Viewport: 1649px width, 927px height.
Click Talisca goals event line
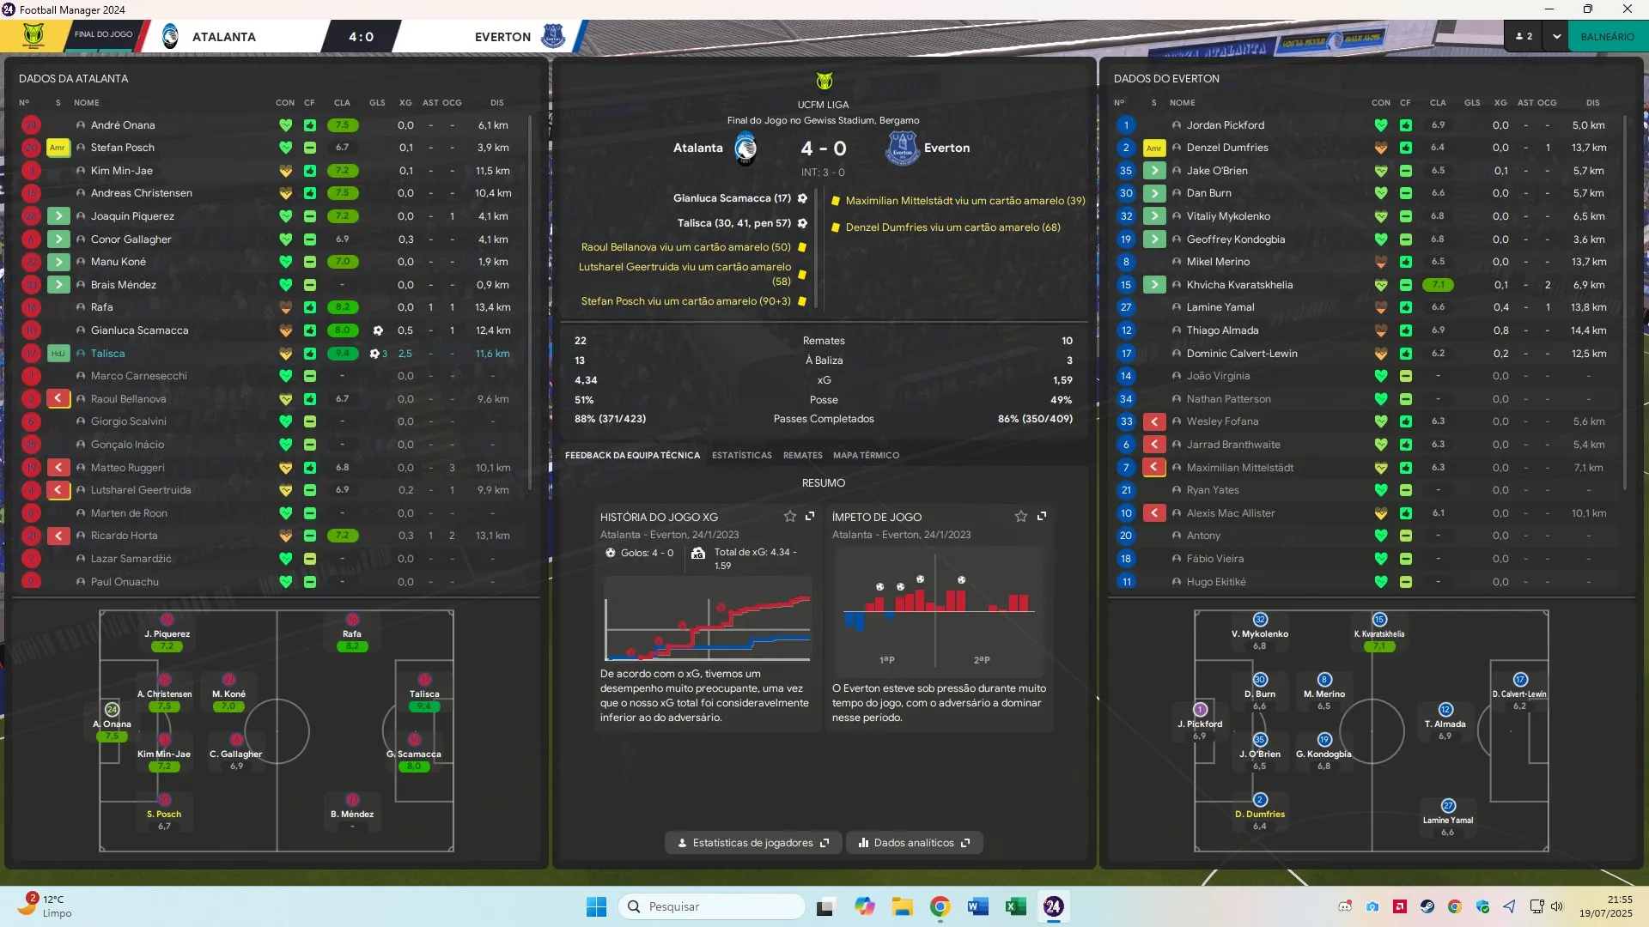click(x=742, y=223)
